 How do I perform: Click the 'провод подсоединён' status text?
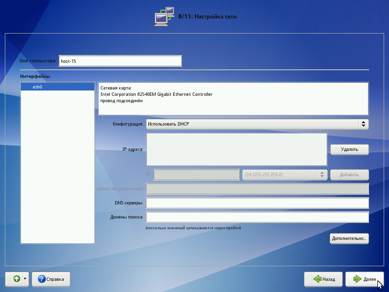point(122,101)
